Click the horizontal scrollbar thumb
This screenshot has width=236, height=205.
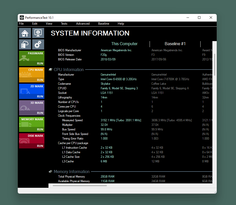[x=80, y=186]
